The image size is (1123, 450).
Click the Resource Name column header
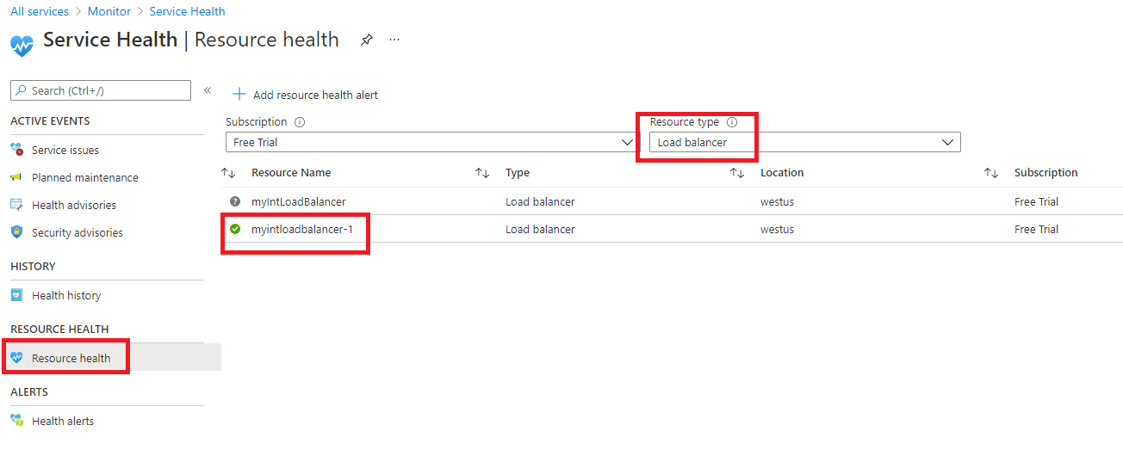coord(291,173)
